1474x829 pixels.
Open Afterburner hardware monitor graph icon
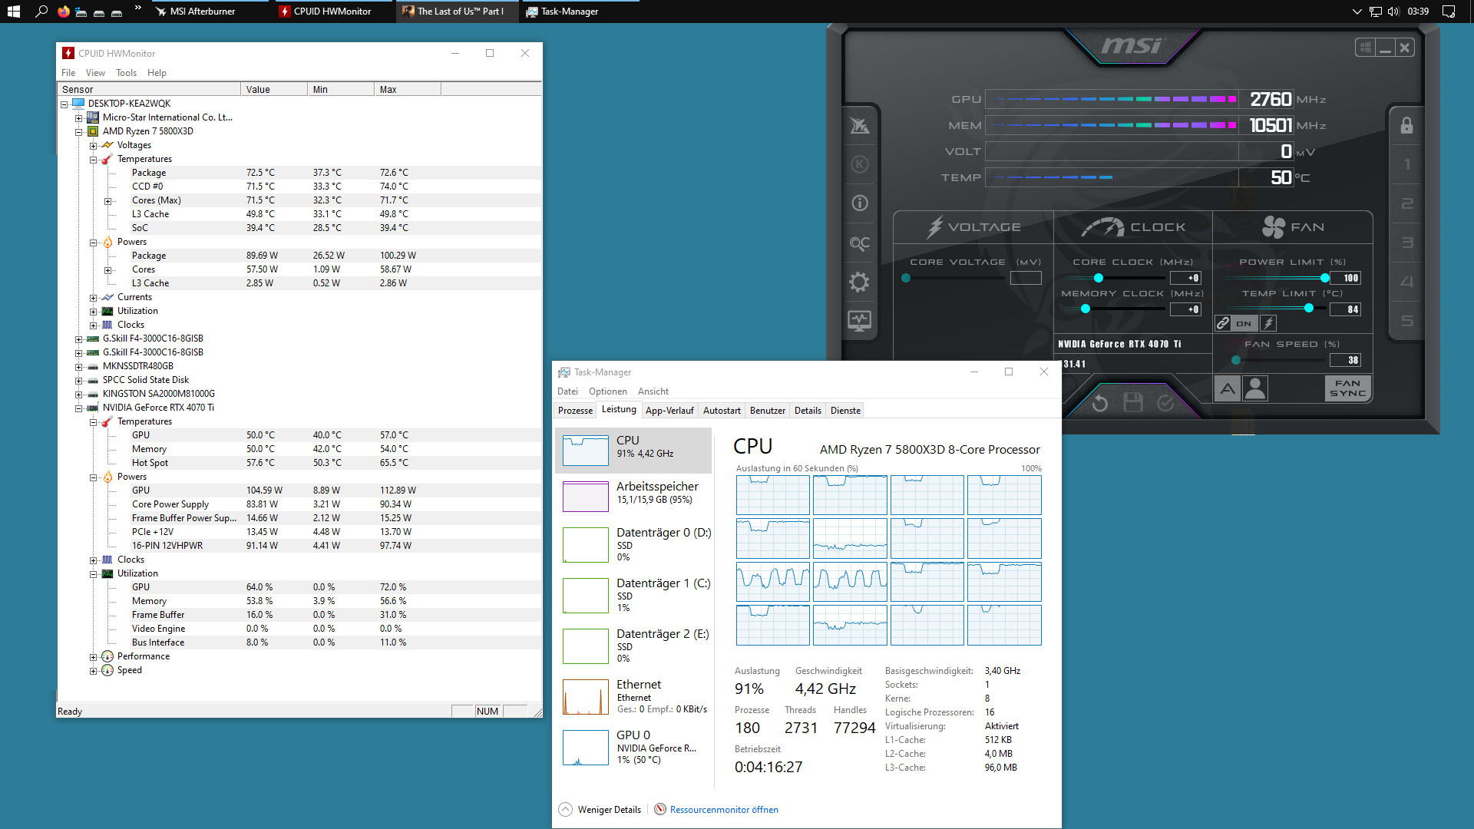point(859,320)
